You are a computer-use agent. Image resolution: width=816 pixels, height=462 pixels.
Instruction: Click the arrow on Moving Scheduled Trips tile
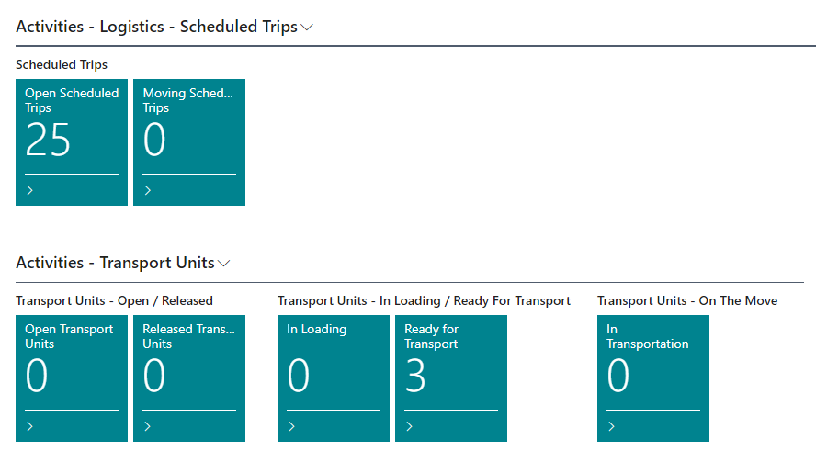[148, 191]
